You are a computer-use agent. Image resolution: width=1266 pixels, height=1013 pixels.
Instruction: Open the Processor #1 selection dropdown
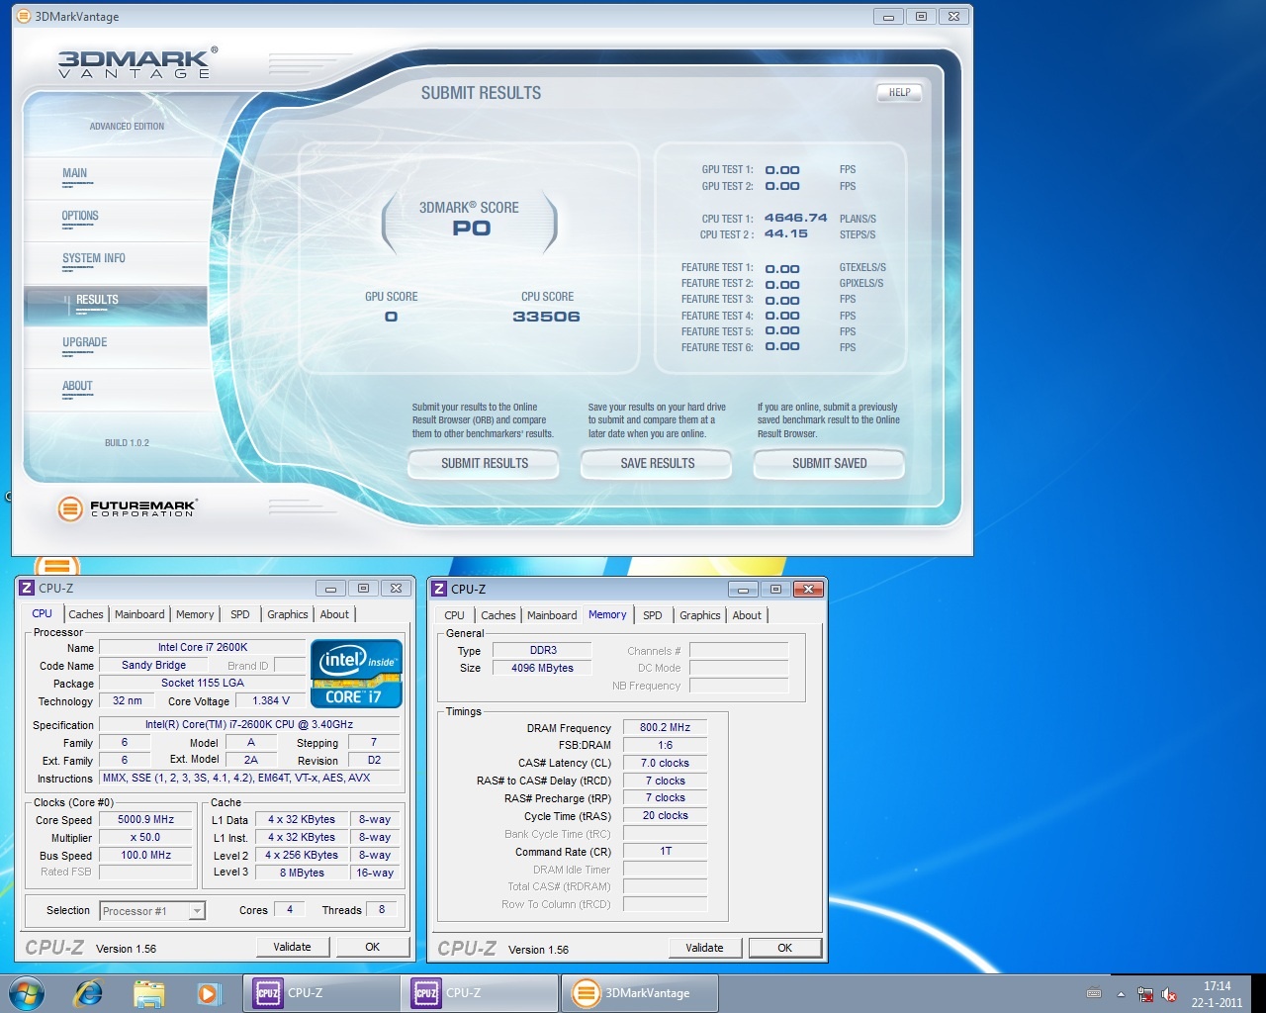152,911
